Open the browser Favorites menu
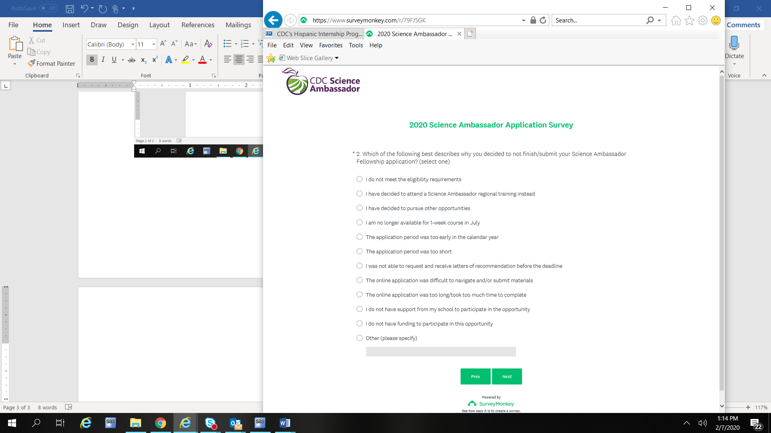 pos(330,45)
